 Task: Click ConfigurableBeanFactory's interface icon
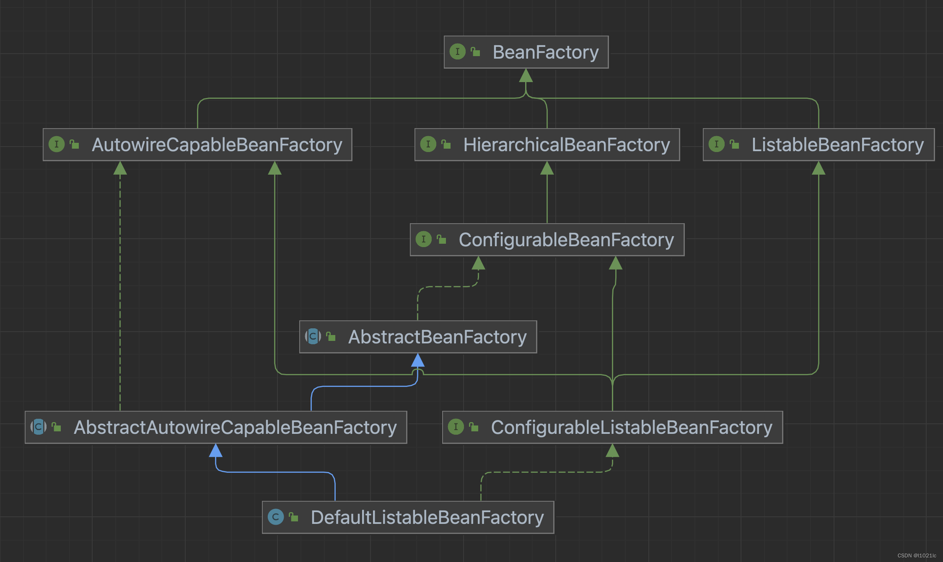pyautogui.click(x=423, y=240)
